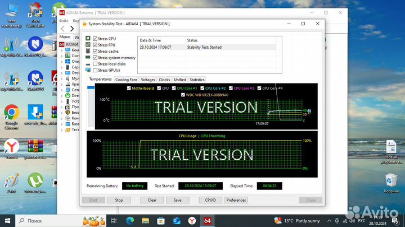Expand the 'Сеть' tree node arrow
The width and height of the screenshot is (405, 227).
point(61,90)
